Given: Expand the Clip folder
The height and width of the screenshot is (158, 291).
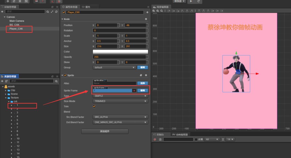Looking at the screenshot, I should [6, 90].
